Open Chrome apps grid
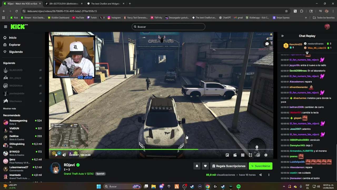This screenshot has height=190, width=337. [3, 18]
